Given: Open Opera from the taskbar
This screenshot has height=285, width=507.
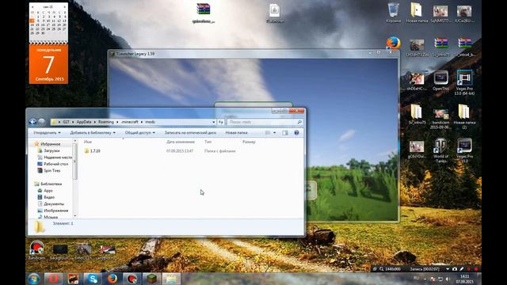Looking at the screenshot, I should tap(53, 279).
